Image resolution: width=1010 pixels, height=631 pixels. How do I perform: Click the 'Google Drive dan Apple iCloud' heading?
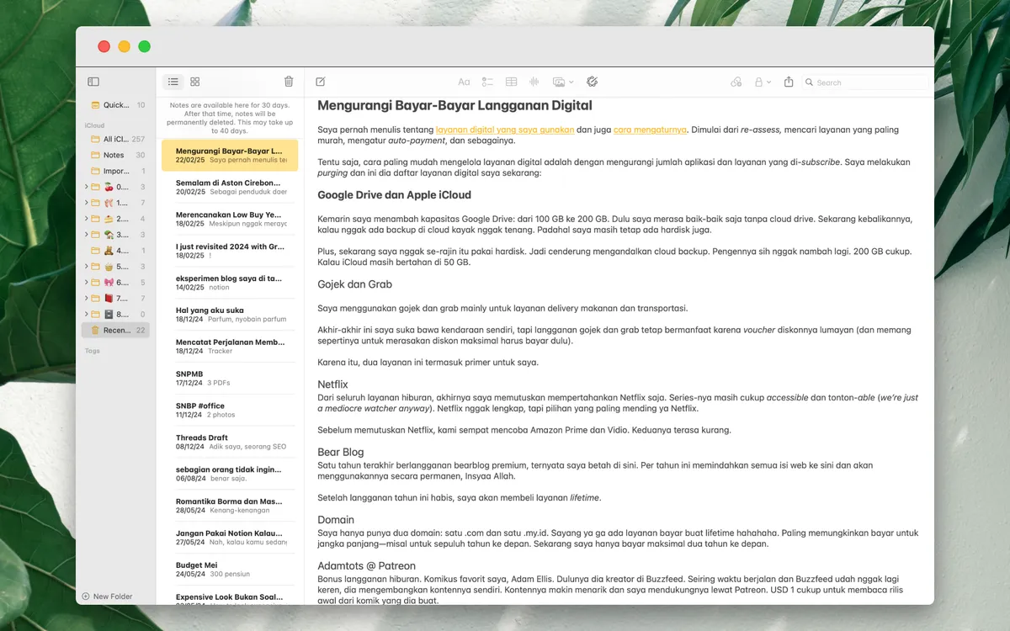click(394, 194)
